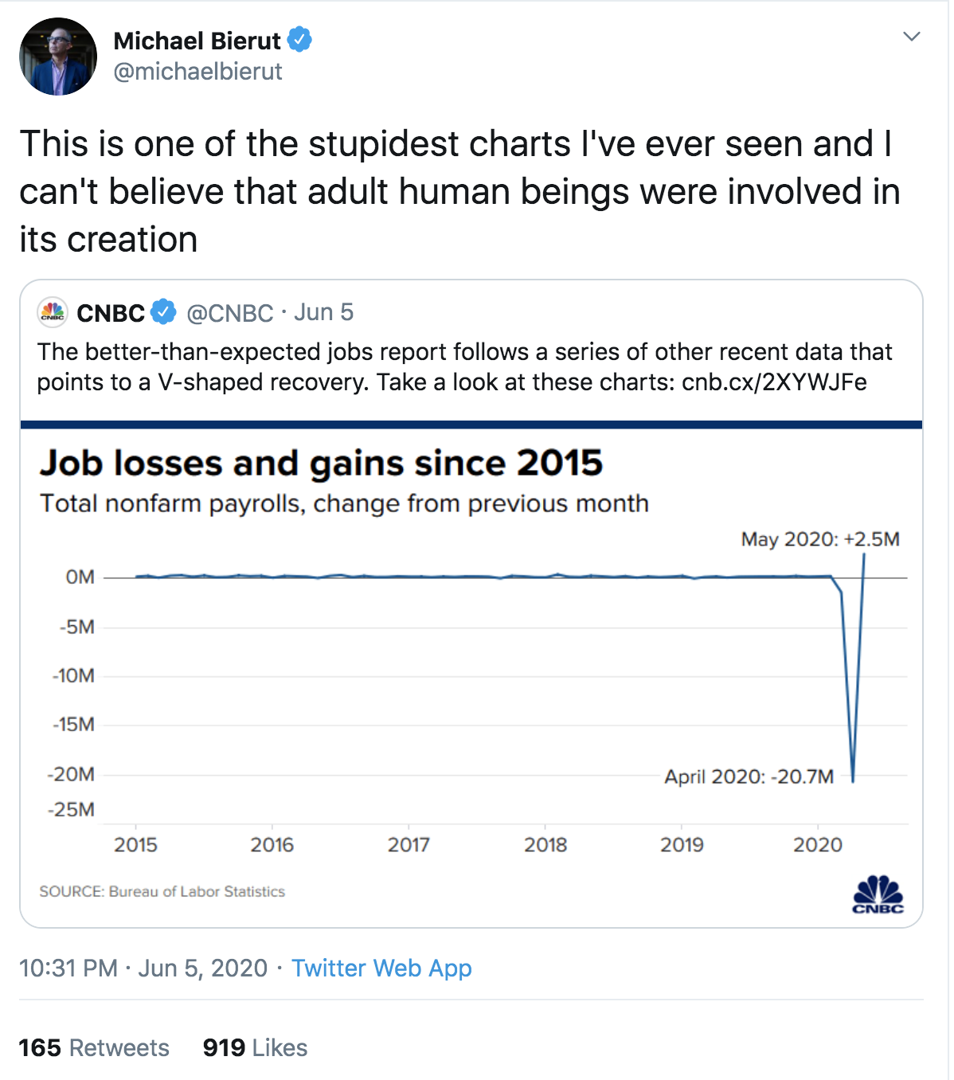954x1080 pixels.
Task: Open the Twitter Web App link
Action: coord(381,968)
